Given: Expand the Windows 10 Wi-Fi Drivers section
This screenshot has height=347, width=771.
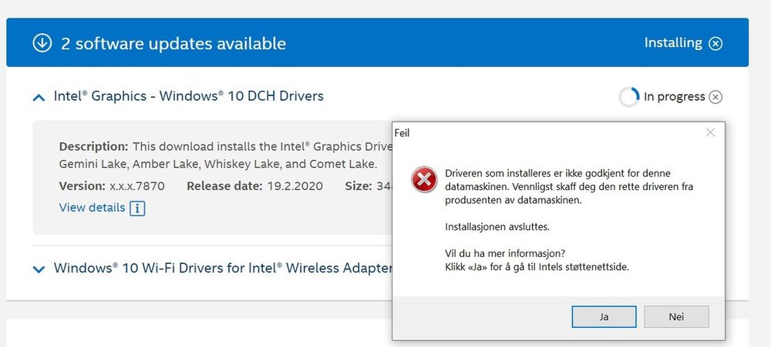Looking at the screenshot, I should pyautogui.click(x=39, y=269).
